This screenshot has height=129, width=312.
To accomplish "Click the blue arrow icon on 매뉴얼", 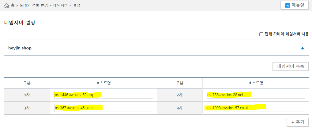I will tap(288, 5).
